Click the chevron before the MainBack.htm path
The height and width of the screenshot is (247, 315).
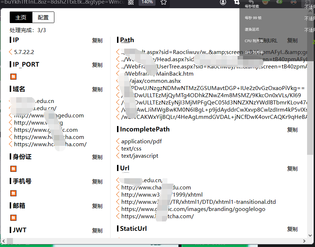coord(118,74)
